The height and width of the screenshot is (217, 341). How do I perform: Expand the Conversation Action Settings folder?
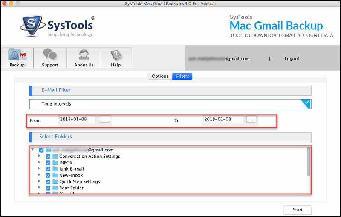point(39,156)
